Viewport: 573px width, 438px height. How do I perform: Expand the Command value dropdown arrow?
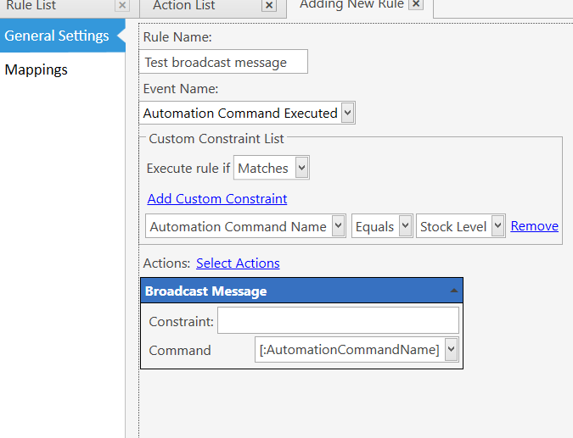(452, 349)
